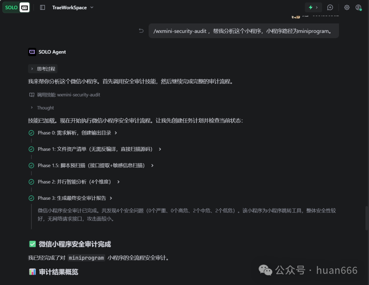Click Phase 2 completed check icon
369x285 pixels.
pyautogui.click(x=31, y=182)
